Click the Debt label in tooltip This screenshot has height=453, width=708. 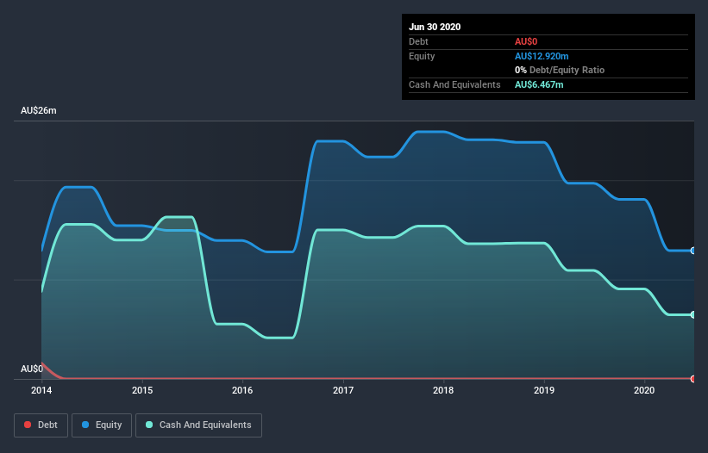[x=418, y=41]
